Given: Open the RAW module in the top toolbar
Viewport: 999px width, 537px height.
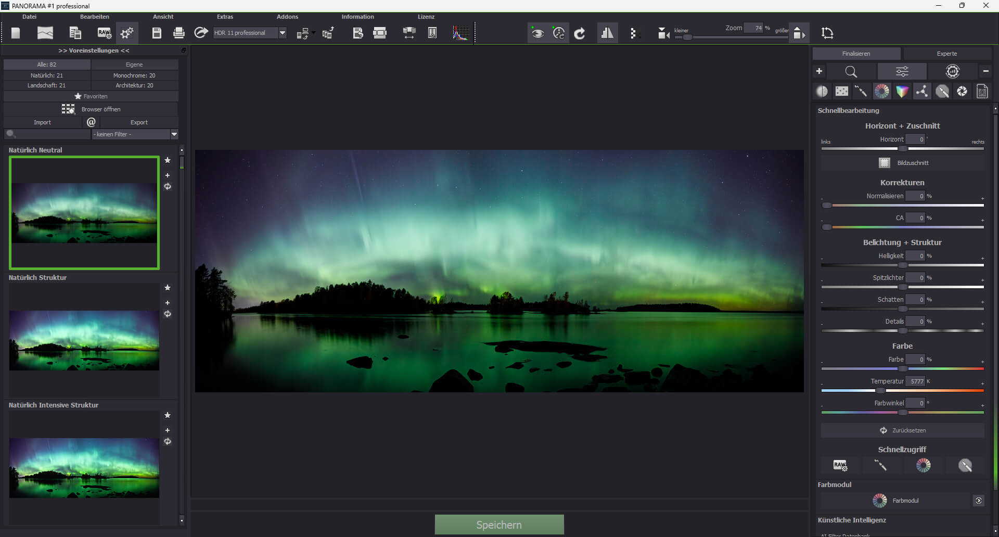Looking at the screenshot, I should pyautogui.click(x=104, y=33).
